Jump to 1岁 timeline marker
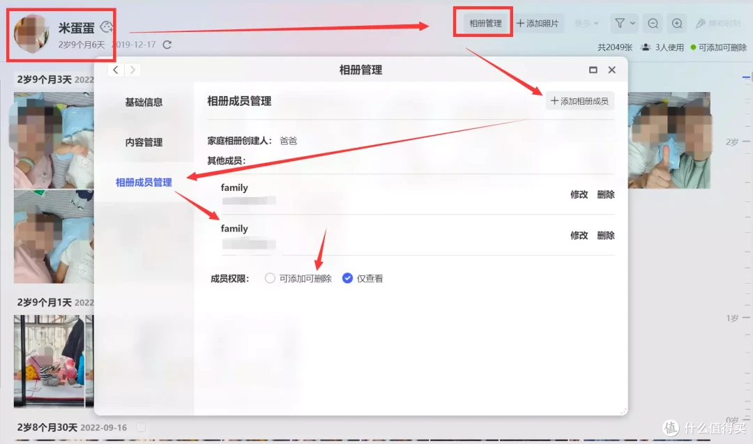 pyautogui.click(x=732, y=318)
